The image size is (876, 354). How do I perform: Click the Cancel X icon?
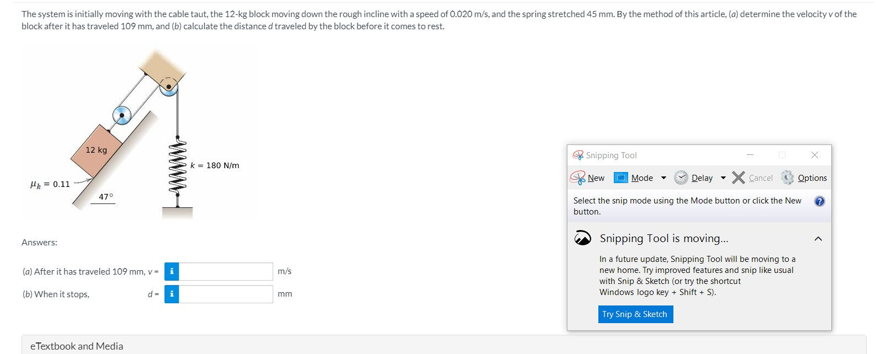[x=739, y=178]
